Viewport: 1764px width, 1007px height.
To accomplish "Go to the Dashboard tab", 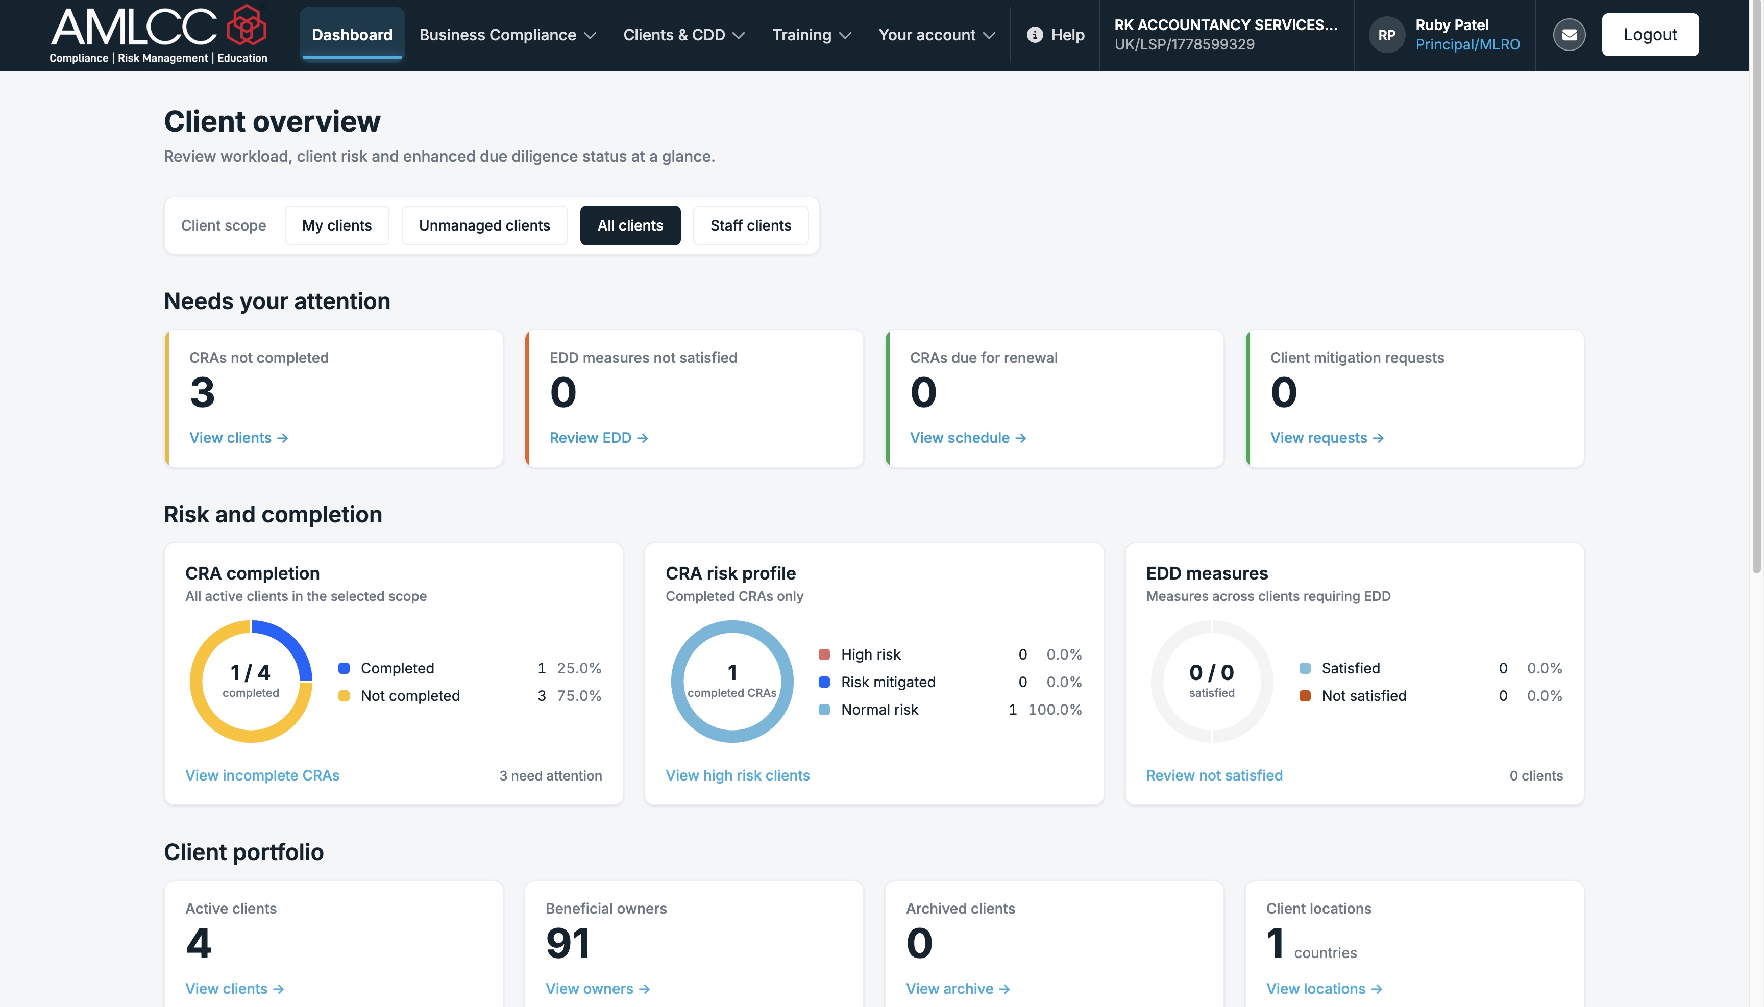I will tap(352, 35).
